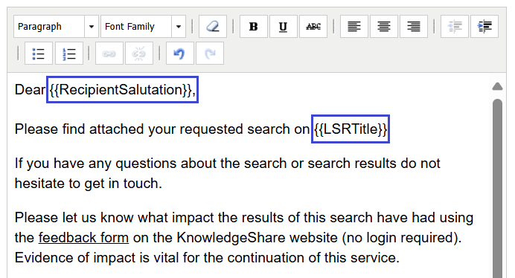Click text 'hesitate to get in touch.'
Screen dimensions: 515x278
(89, 184)
